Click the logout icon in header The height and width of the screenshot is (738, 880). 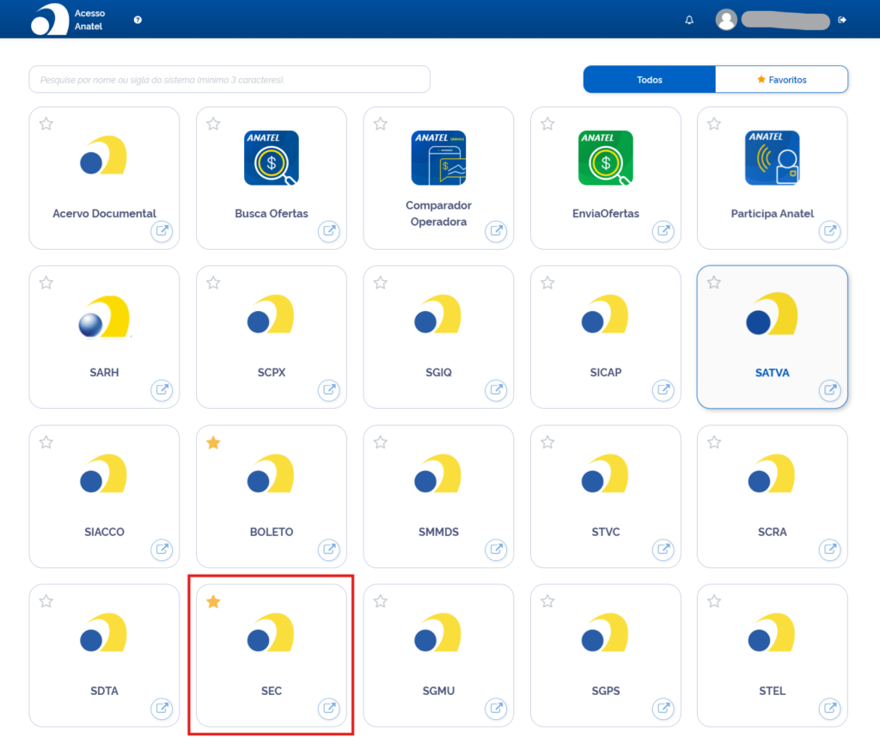(x=842, y=20)
